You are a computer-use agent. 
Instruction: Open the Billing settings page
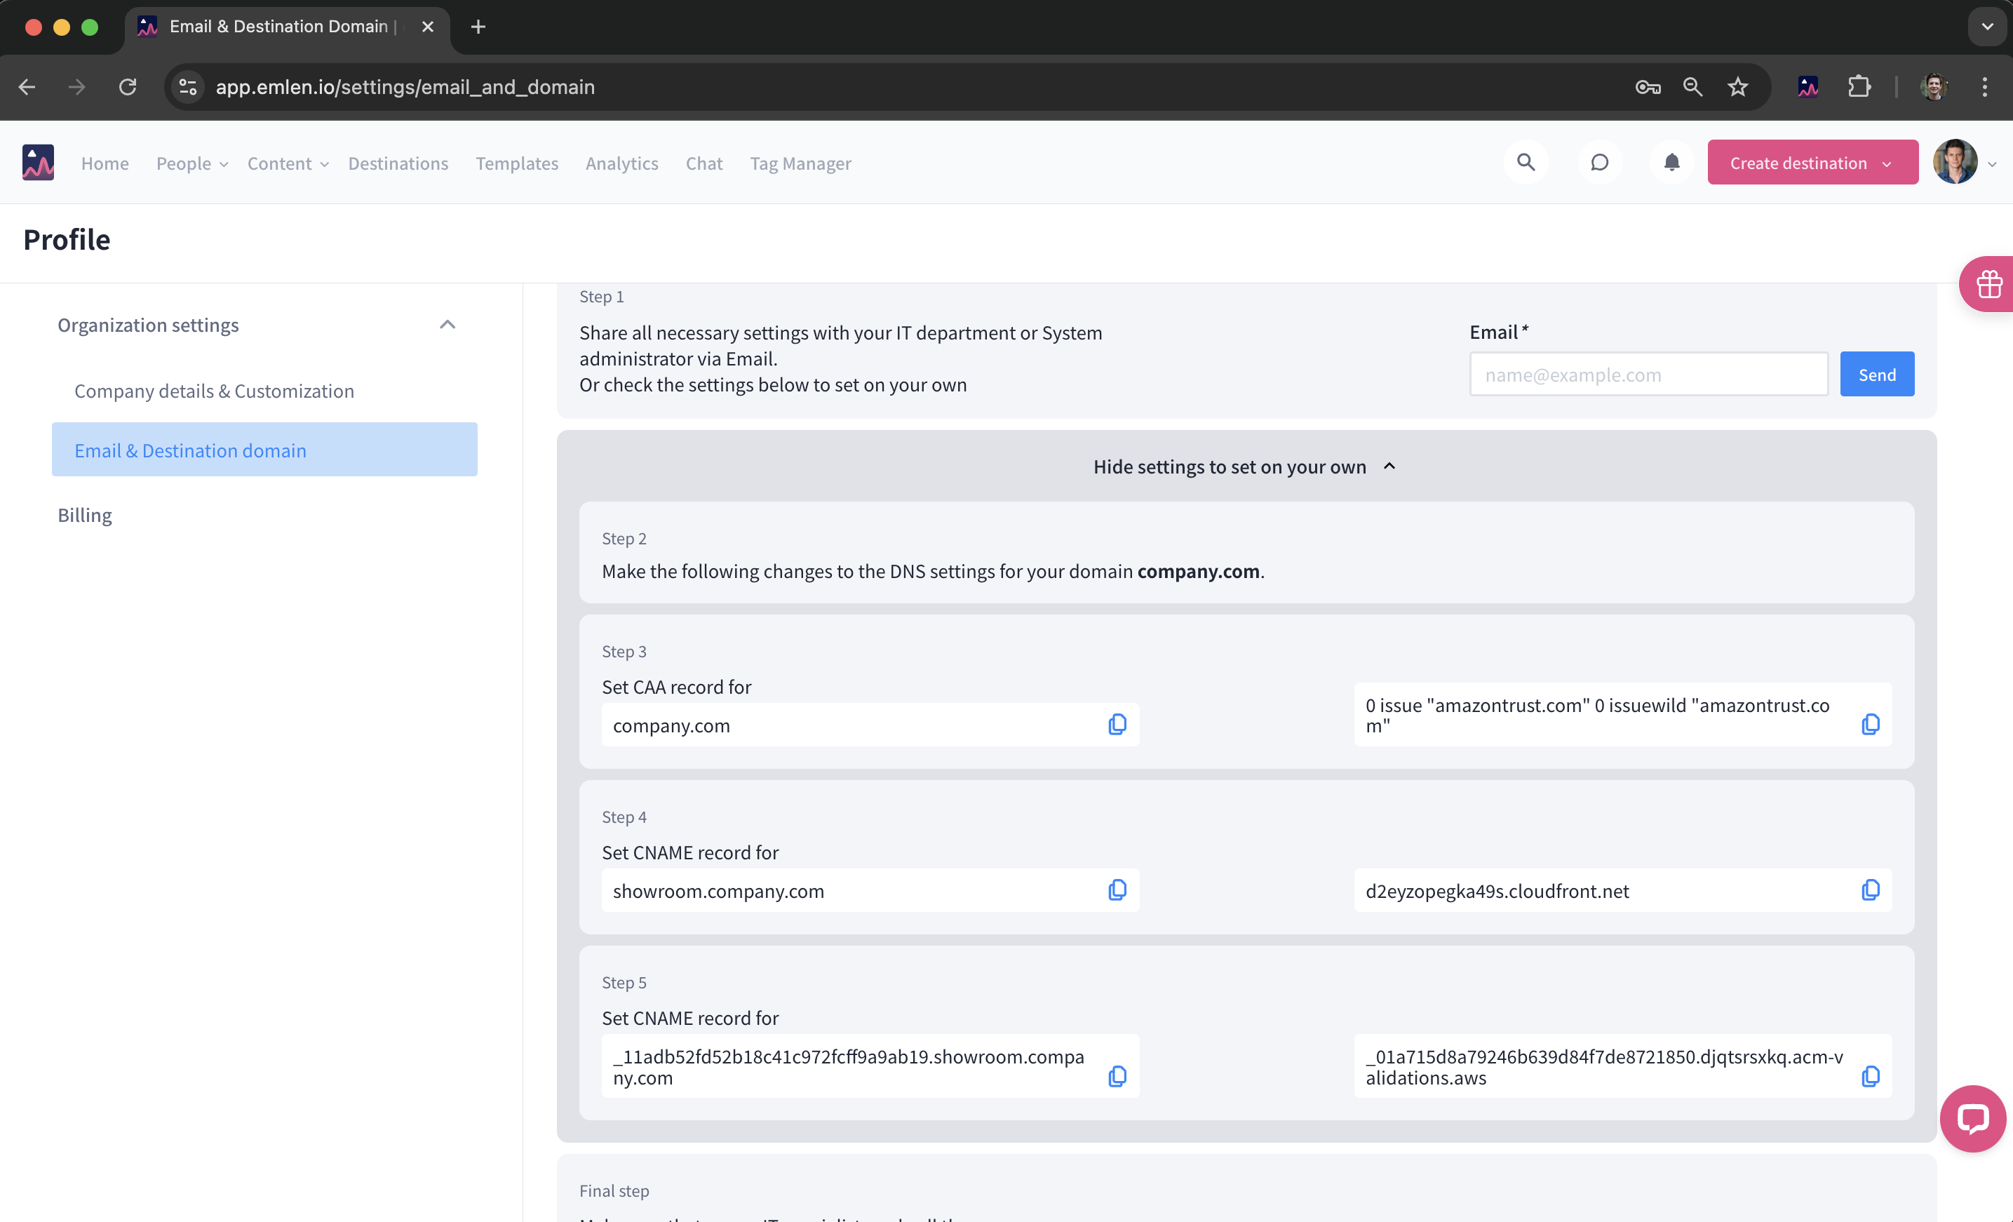click(x=84, y=516)
